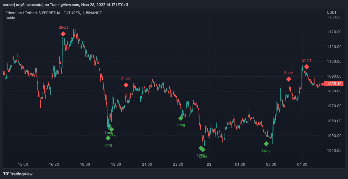Select the Long diamond marker near 22:30
The height and width of the screenshot is (179, 348).
point(181,118)
